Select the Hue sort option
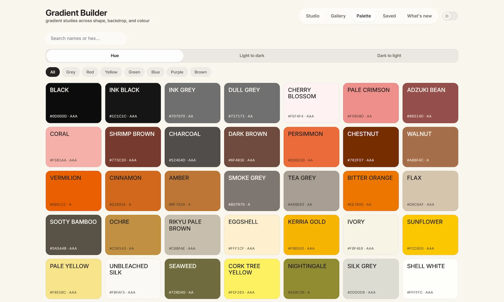The height and width of the screenshot is (302, 504). coord(115,56)
